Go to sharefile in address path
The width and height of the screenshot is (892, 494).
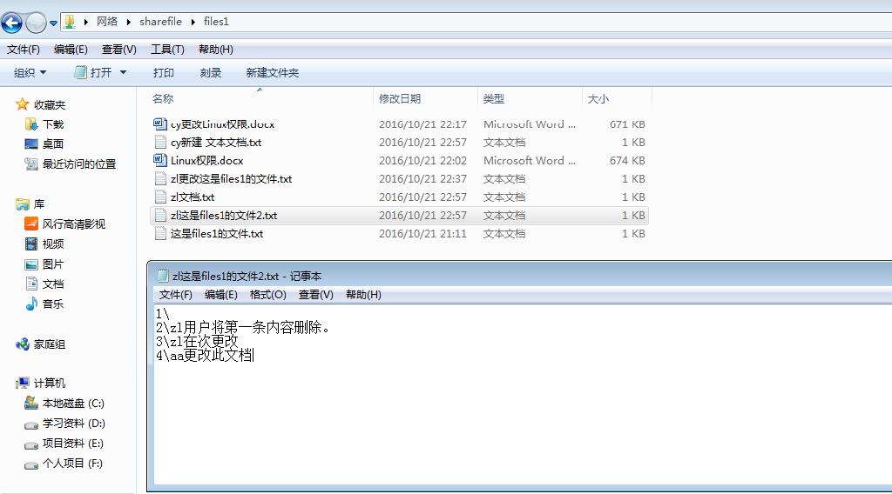click(160, 22)
